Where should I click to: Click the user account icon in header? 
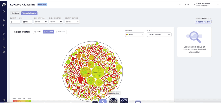pos(179,5)
